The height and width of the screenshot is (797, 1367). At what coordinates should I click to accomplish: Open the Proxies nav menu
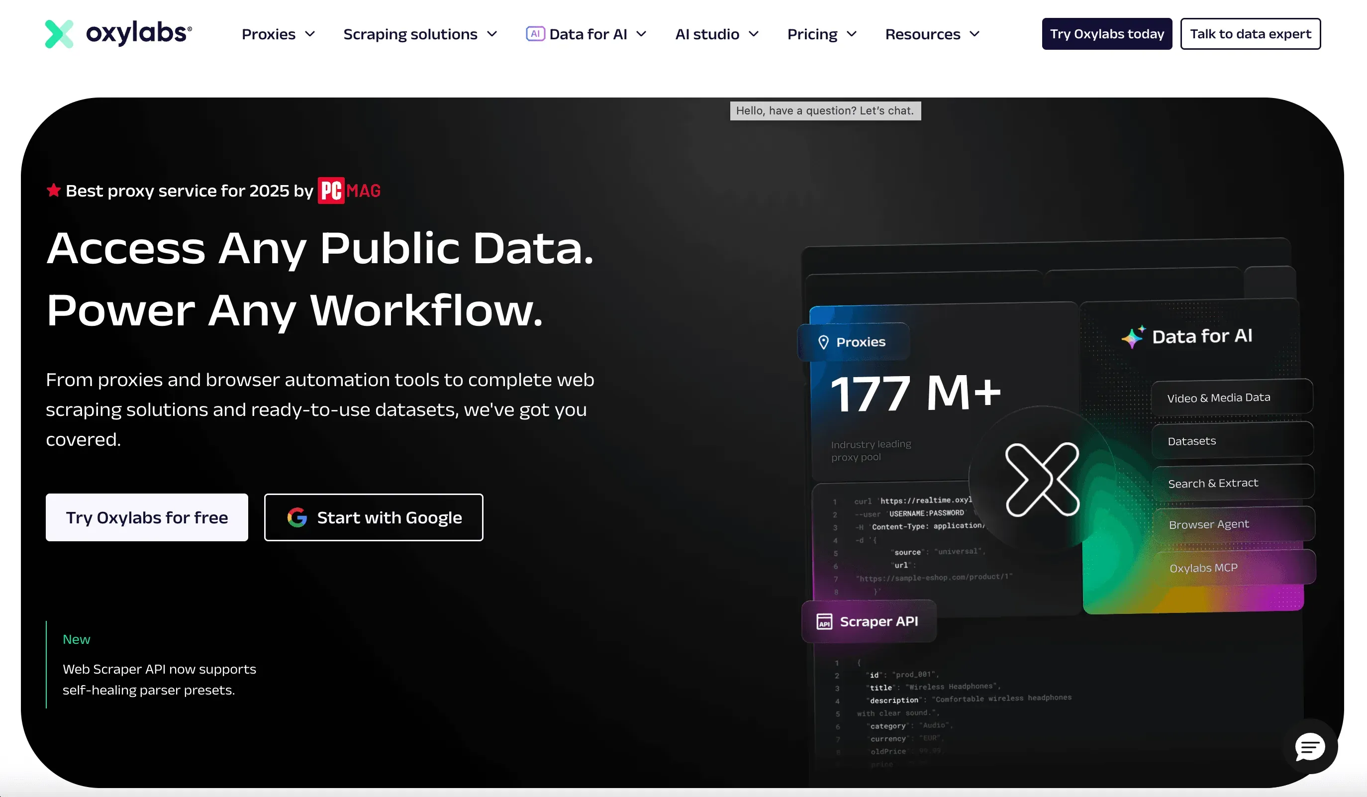278,34
